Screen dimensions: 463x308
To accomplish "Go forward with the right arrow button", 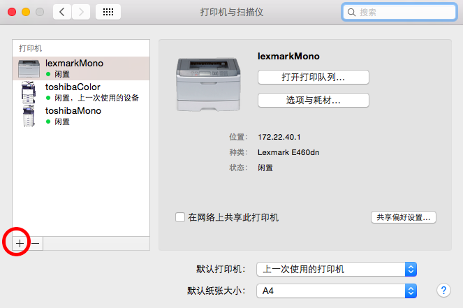I will 81,12.
